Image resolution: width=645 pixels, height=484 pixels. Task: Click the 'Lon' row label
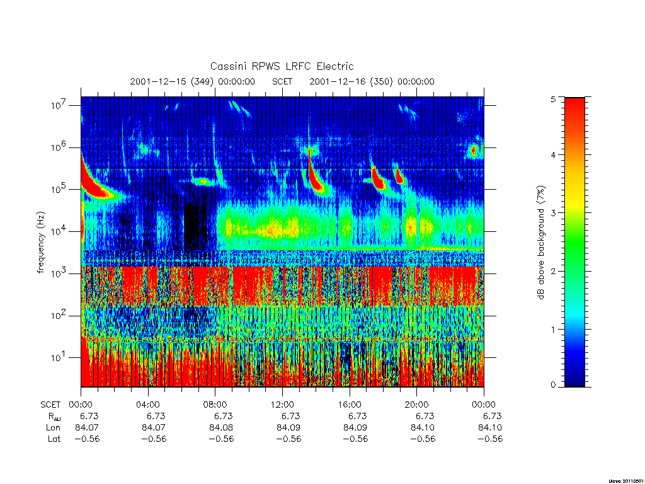[x=53, y=428]
